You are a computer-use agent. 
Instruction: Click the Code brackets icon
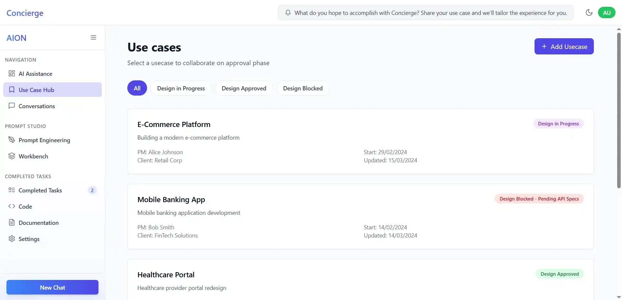point(12,206)
